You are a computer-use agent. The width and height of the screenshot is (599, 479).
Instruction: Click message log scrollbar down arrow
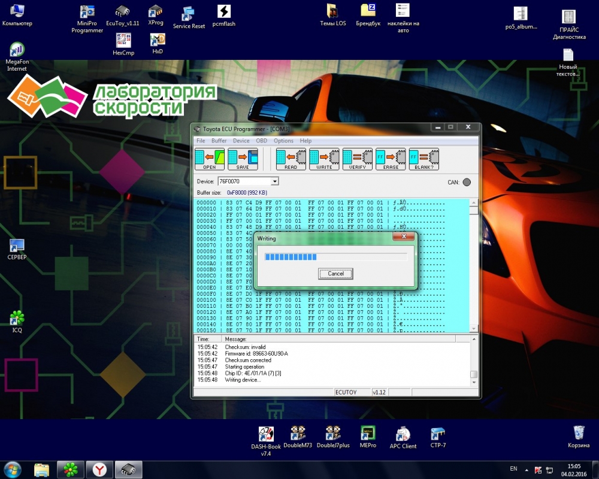coord(474,383)
